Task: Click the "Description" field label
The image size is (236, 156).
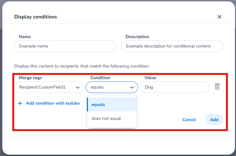Action: 137,37
